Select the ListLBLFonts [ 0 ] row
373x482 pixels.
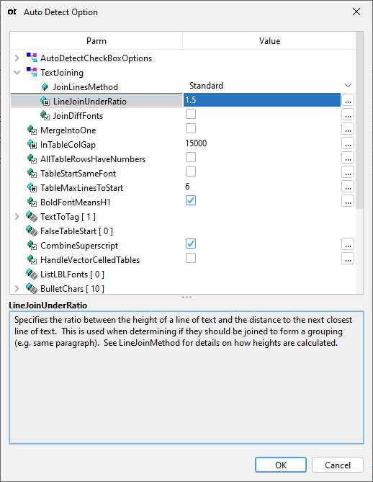pos(72,275)
